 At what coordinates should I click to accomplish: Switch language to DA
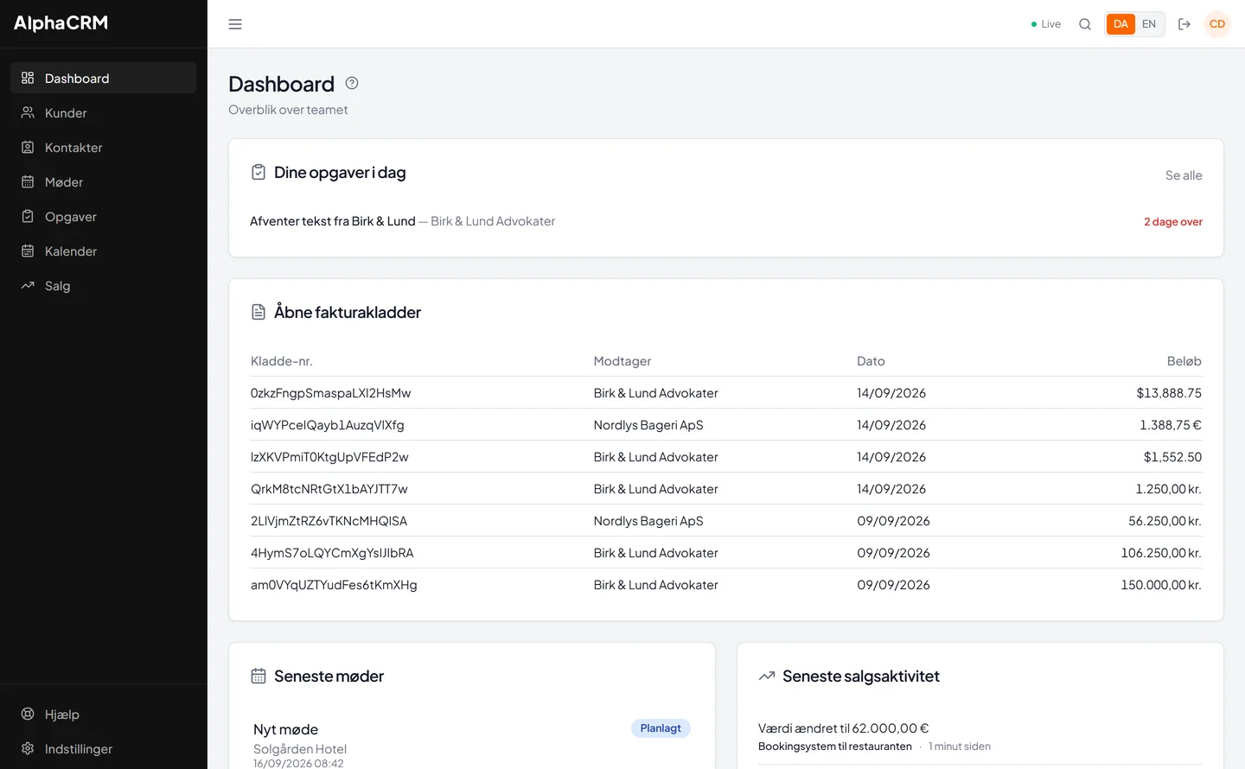pos(1120,24)
